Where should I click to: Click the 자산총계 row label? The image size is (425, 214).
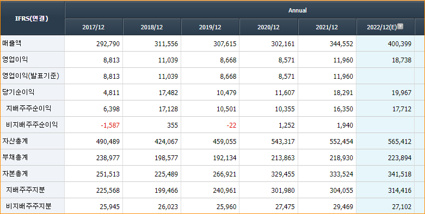15,141
